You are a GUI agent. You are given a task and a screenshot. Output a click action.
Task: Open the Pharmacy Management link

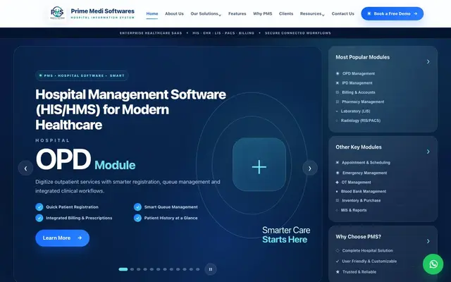point(363,102)
